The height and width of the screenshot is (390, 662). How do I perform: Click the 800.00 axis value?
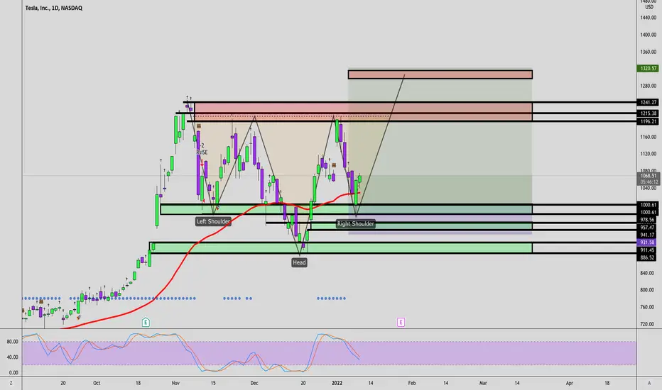point(648,290)
